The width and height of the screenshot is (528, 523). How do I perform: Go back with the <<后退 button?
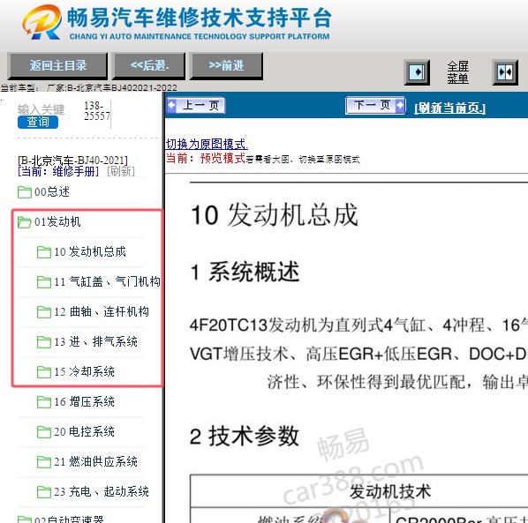pos(149,65)
